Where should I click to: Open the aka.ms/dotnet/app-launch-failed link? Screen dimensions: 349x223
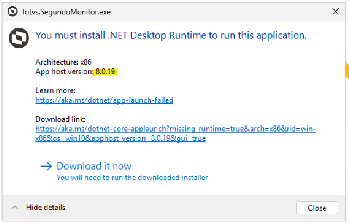point(104,100)
